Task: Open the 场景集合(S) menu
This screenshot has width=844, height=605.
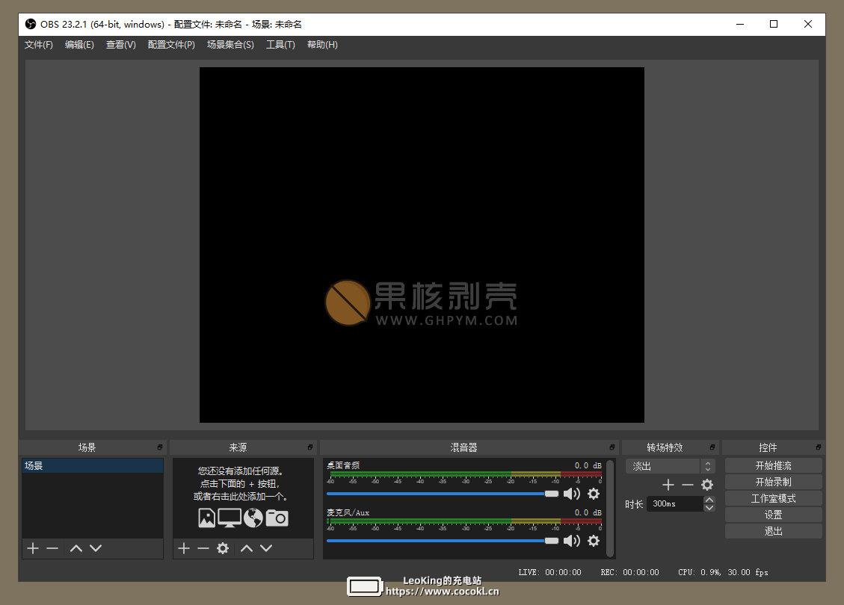Action: point(230,45)
